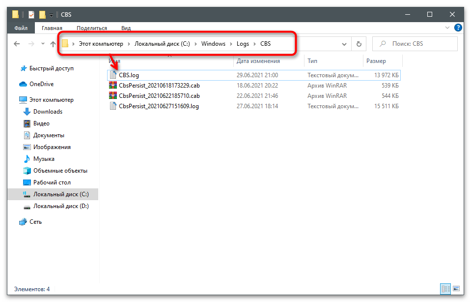The image size is (471, 302).
Task: Click the 15 511 КБ size cell
Action: point(387,106)
